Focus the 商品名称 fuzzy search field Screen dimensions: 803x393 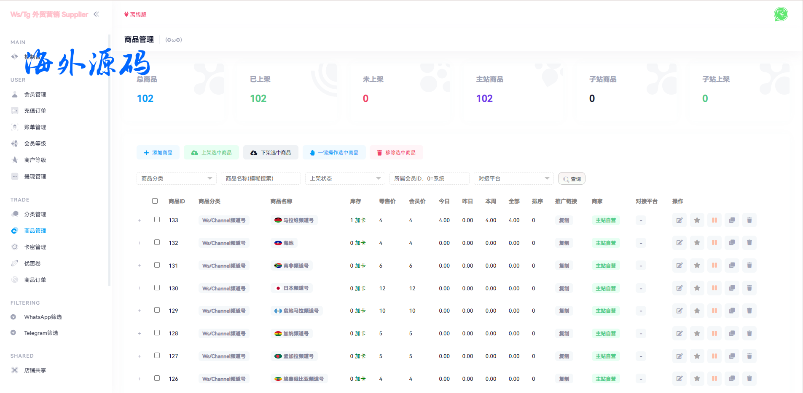click(x=261, y=178)
